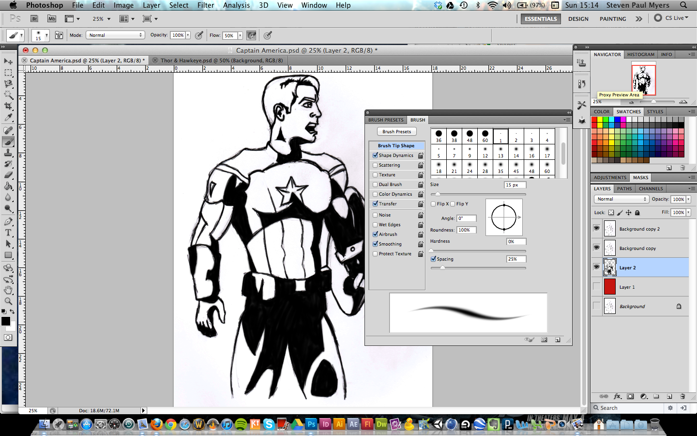This screenshot has height=436, width=697.
Task: Add layer style via fx icon
Action: click(617, 396)
